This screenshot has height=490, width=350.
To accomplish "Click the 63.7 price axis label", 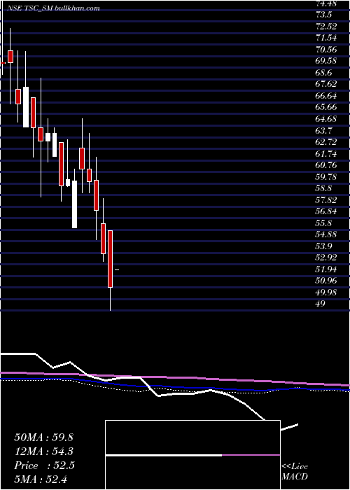I will pyautogui.click(x=324, y=130).
